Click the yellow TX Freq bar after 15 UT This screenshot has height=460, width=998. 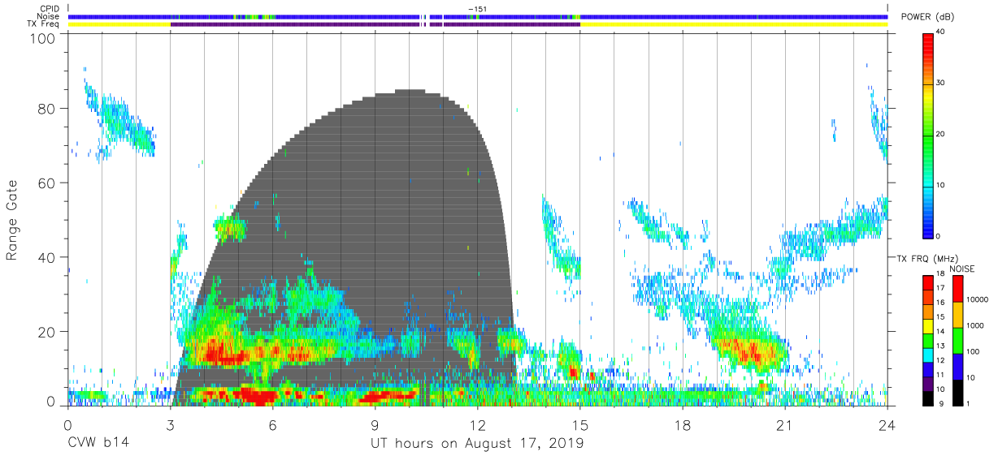click(734, 24)
